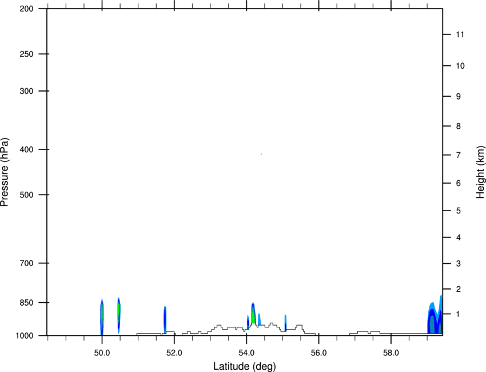Pick the 6 km height label
486x372 pixels.
click(x=459, y=183)
